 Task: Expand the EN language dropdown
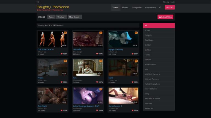38,2
